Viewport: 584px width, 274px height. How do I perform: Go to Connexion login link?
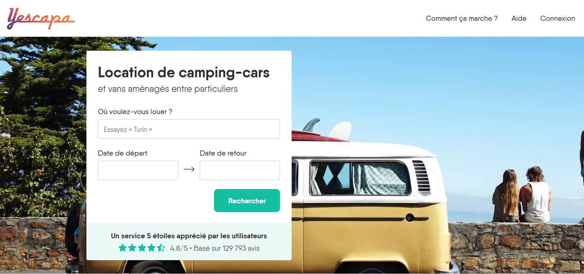coord(557,18)
